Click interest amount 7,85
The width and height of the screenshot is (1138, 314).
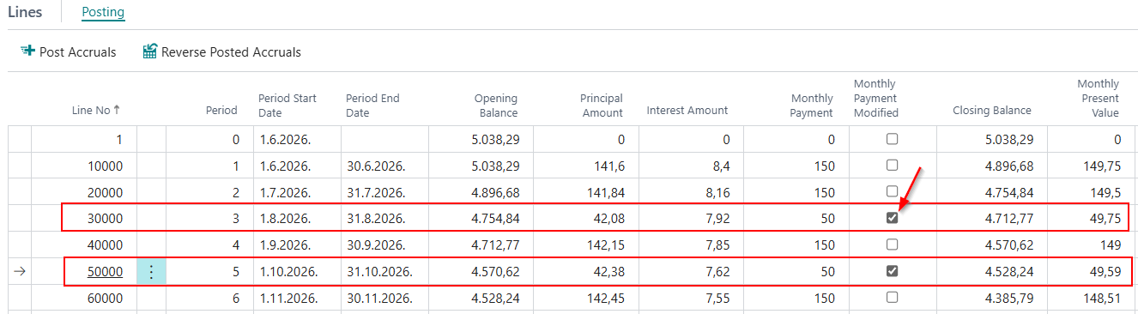pos(717,245)
